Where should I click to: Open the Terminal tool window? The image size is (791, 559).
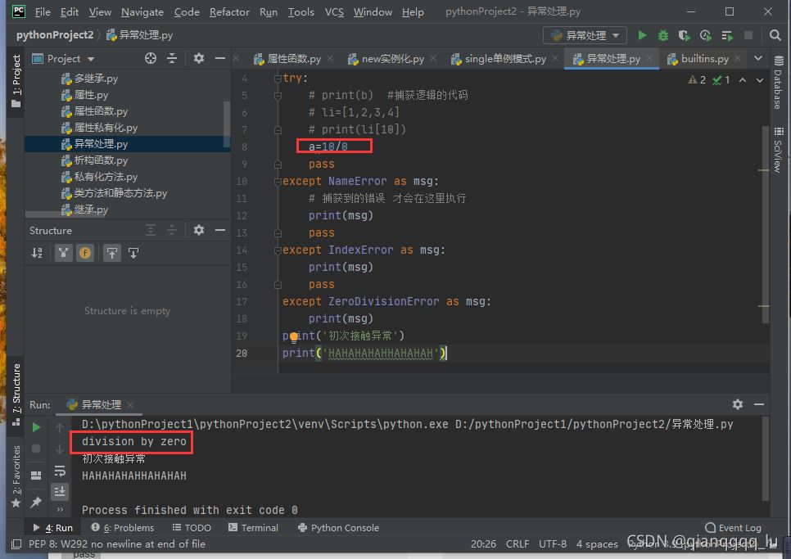pyautogui.click(x=253, y=528)
